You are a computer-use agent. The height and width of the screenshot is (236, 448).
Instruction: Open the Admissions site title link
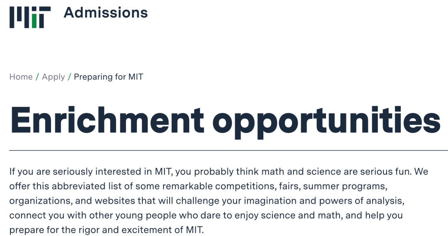[105, 12]
